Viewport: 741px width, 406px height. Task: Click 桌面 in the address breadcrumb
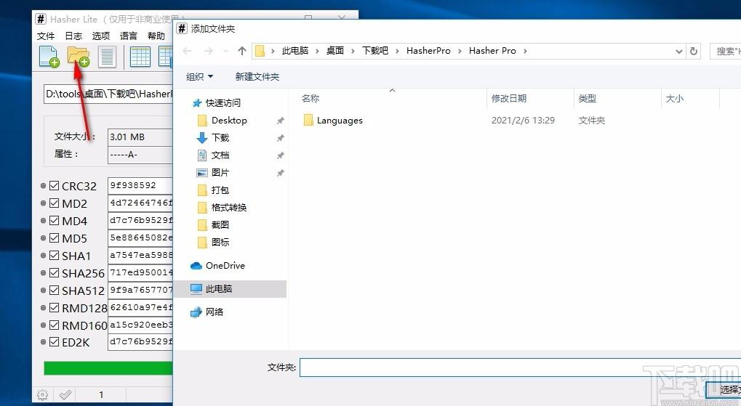tap(335, 51)
